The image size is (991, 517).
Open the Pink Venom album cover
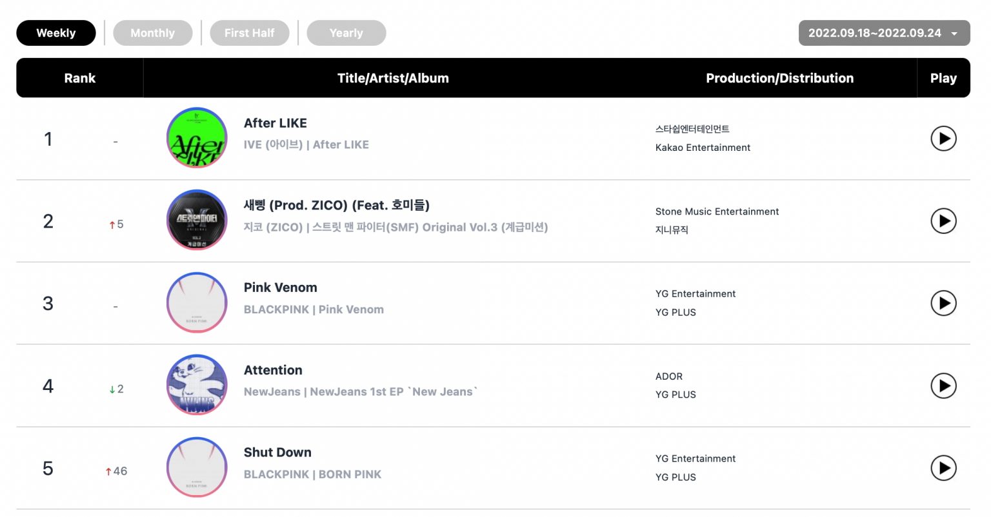pos(197,303)
